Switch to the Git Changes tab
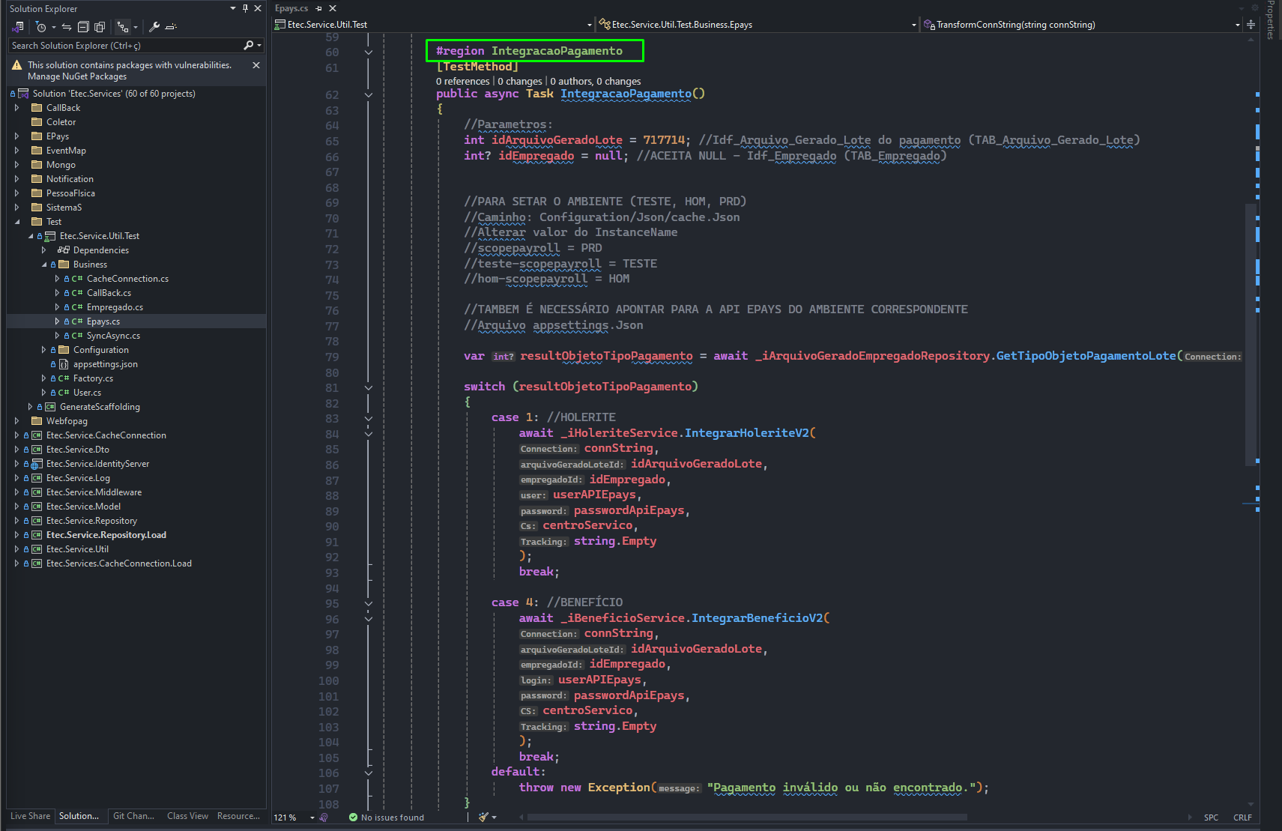Screen dimensions: 1282x831 pos(133,816)
